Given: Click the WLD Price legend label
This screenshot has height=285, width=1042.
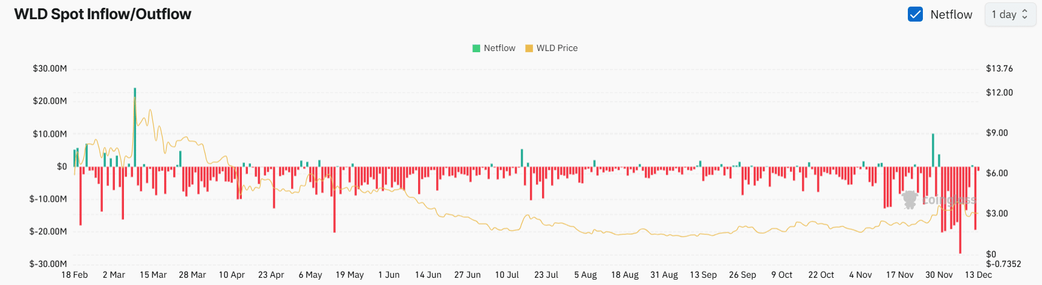Looking at the screenshot, I should 557,48.
